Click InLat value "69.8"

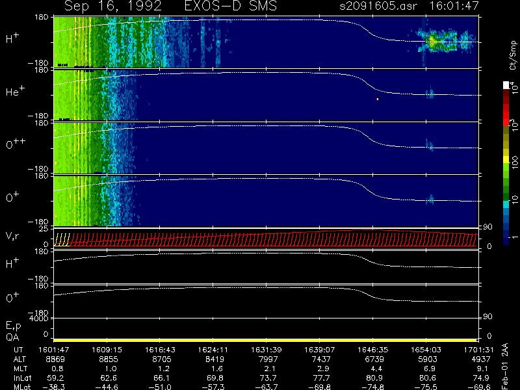pos(214,378)
